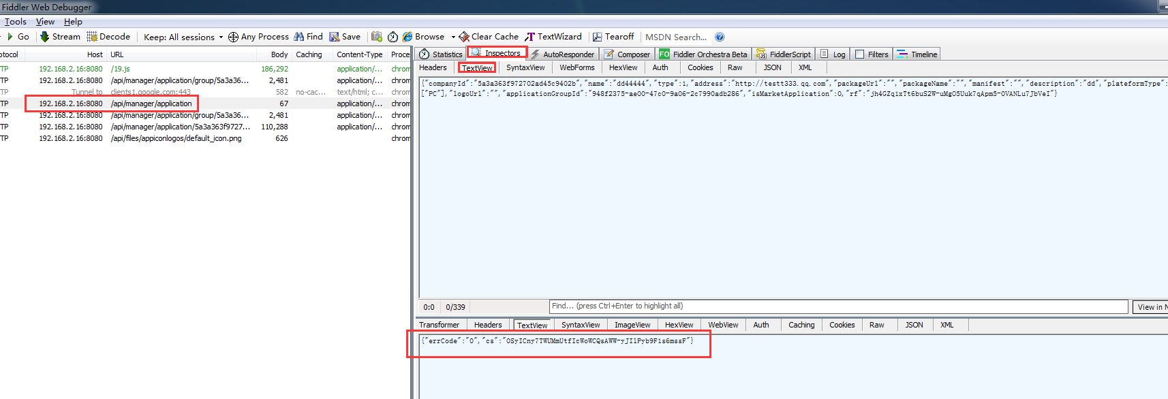Screen dimensions: 1168x399
Task: Select request HexView inspector tab
Action: pos(623,67)
